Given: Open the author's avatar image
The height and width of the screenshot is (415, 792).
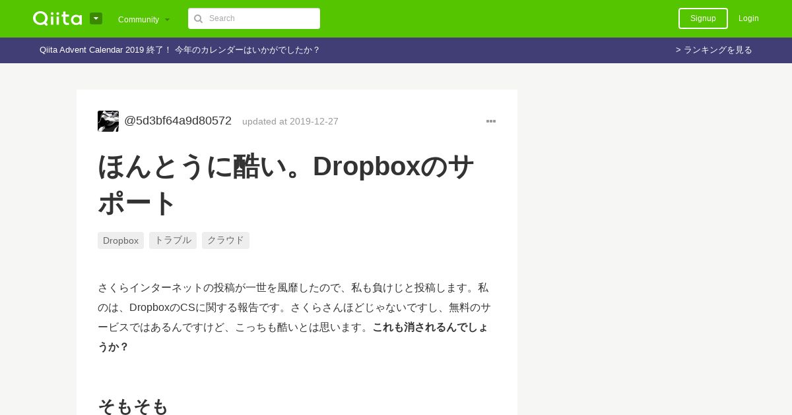Looking at the screenshot, I should pos(108,121).
